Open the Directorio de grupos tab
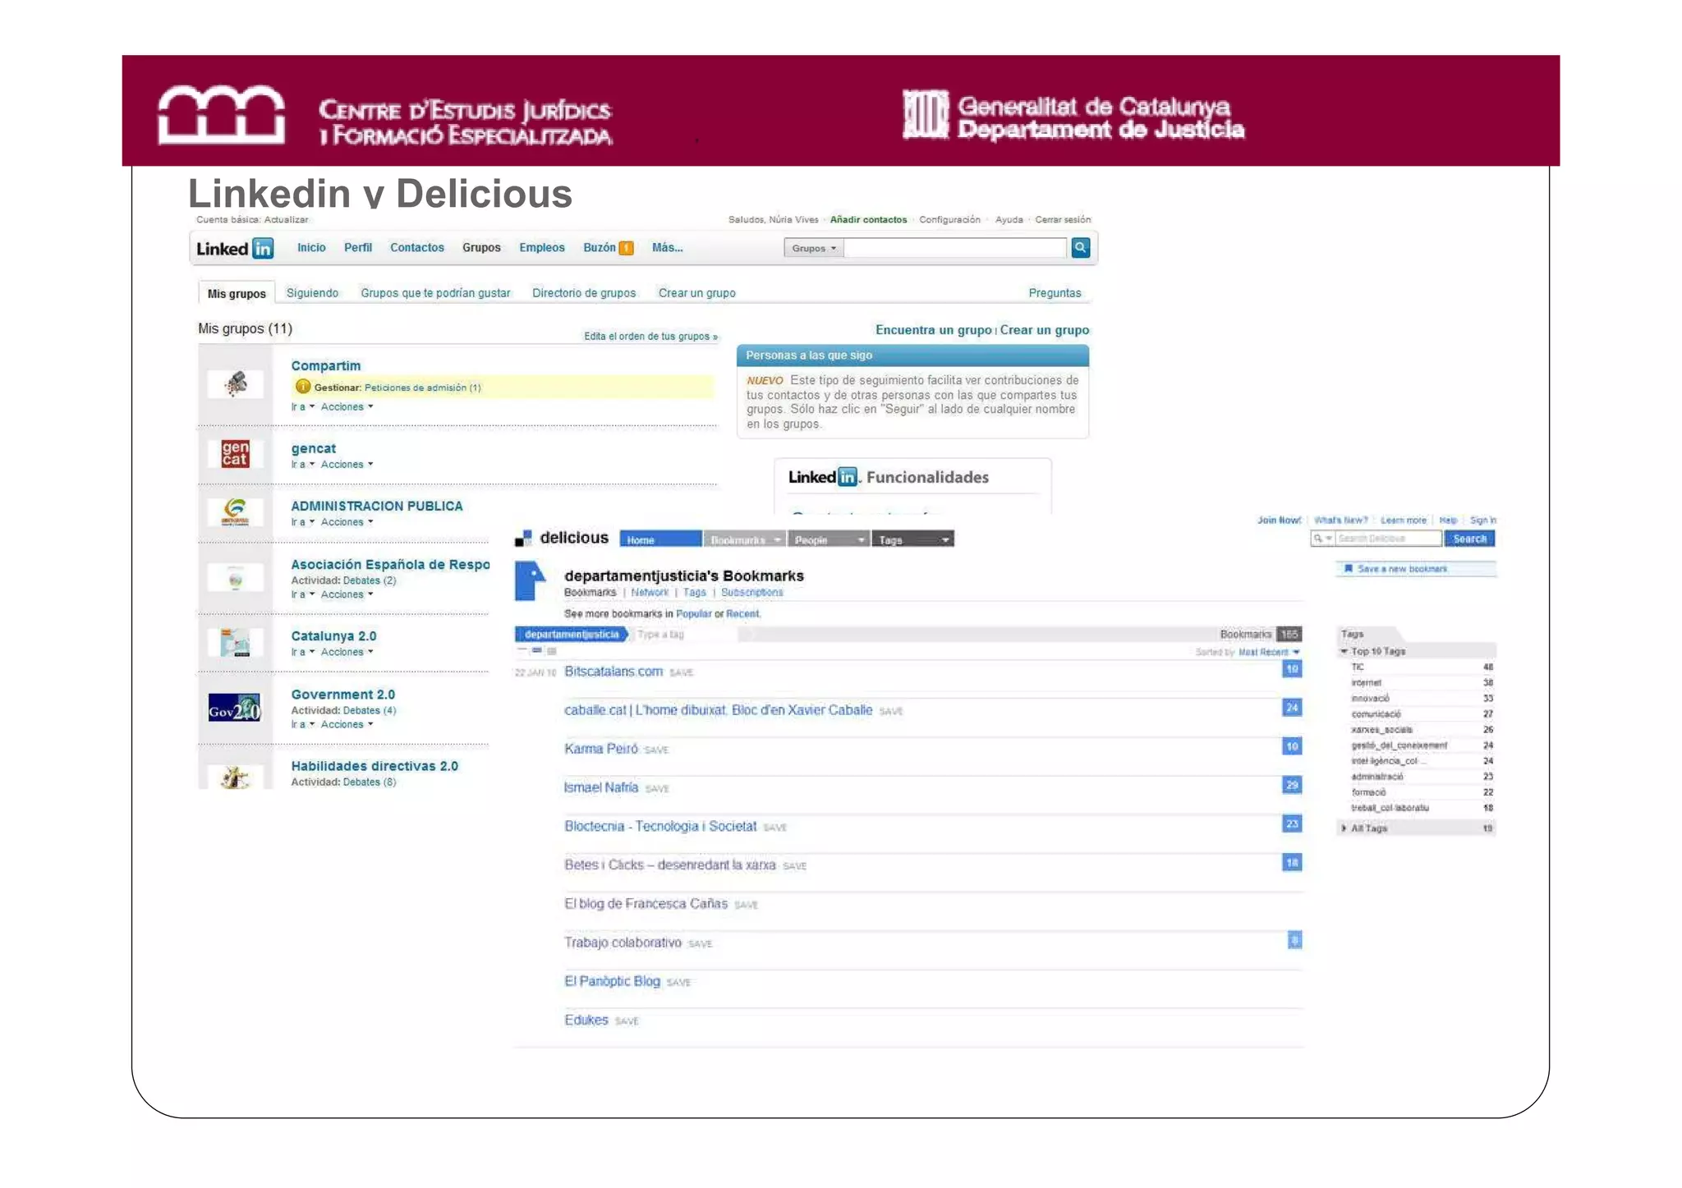This screenshot has width=1682, height=1188. pyautogui.click(x=583, y=293)
